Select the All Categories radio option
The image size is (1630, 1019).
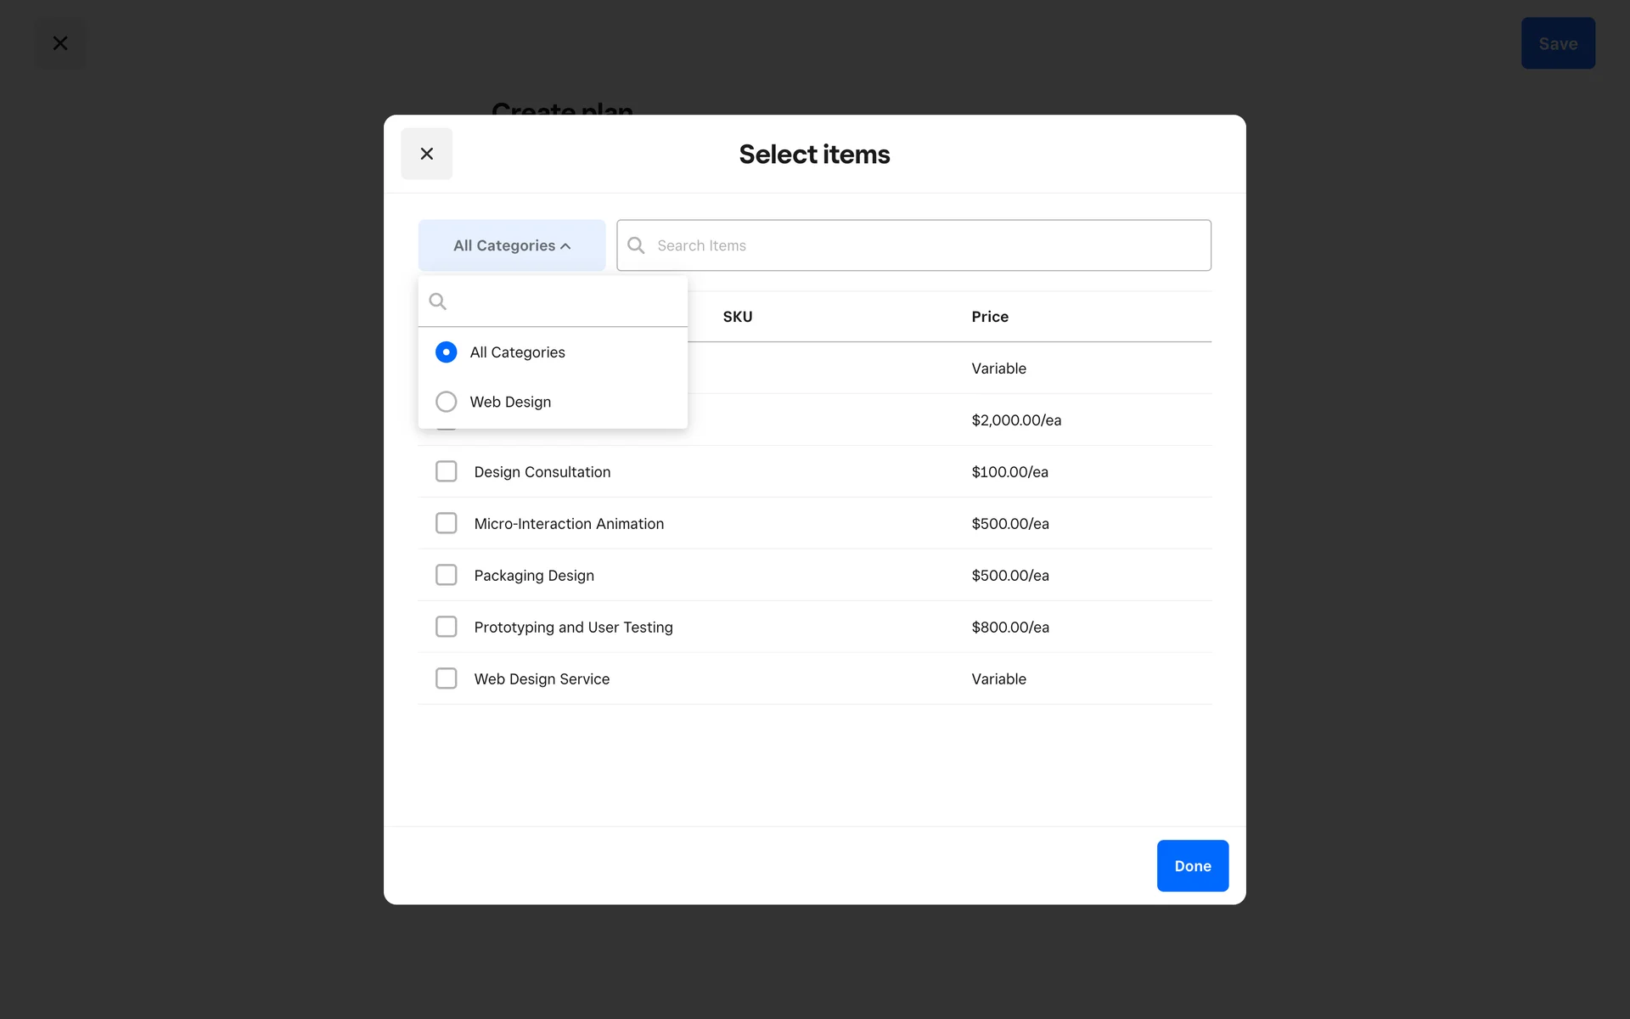click(446, 352)
